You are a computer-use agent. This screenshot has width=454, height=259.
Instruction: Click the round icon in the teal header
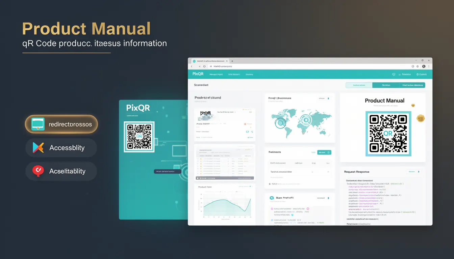394,74
